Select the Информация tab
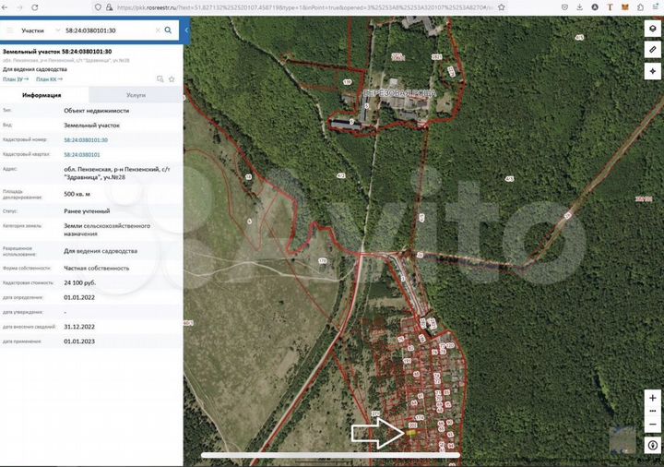 click(41, 95)
